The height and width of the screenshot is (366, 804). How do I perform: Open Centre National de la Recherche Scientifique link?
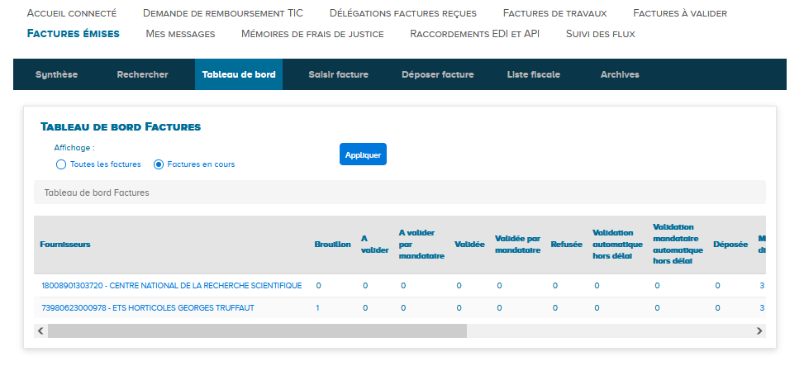pyautogui.click(x=171, y=286)
